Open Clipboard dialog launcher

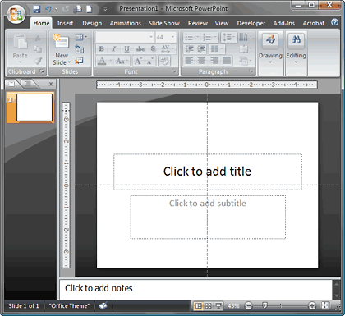tap(42, 71)
